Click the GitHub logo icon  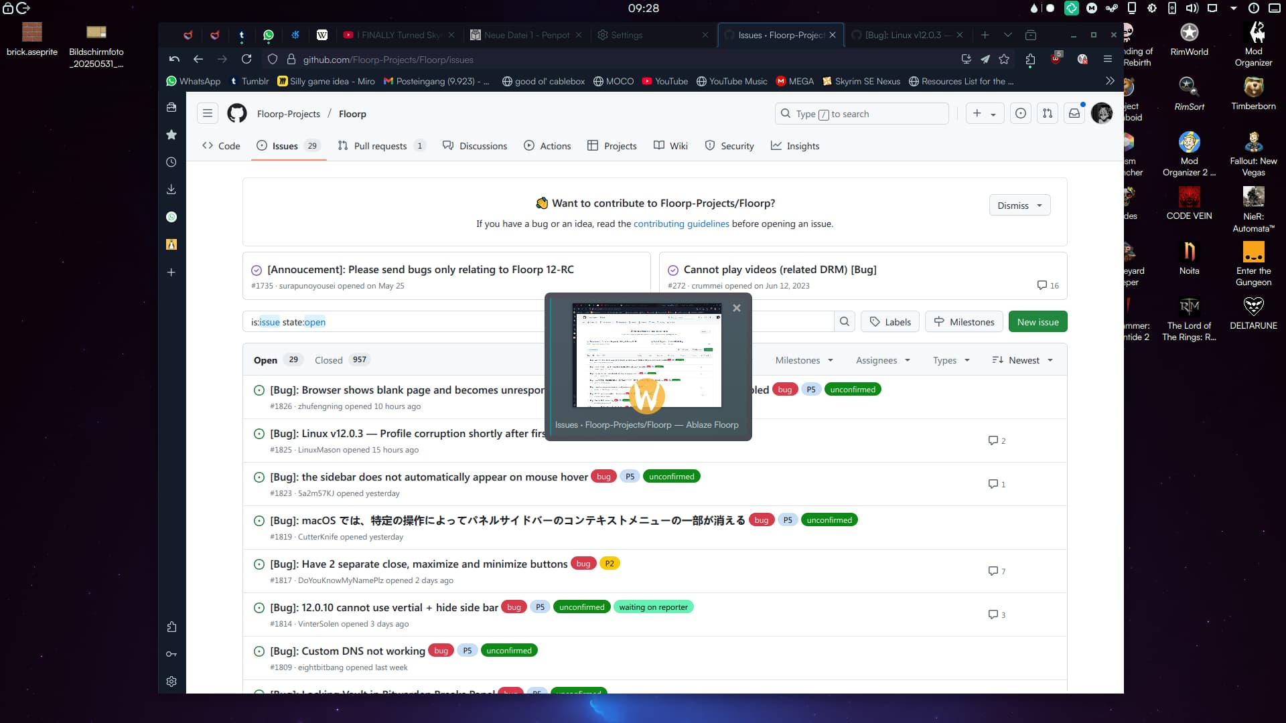236,114
